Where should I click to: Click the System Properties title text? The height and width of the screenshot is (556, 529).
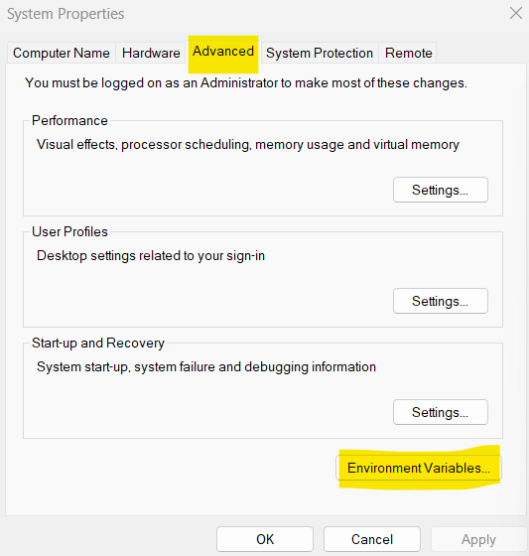[x=66, y=14]
